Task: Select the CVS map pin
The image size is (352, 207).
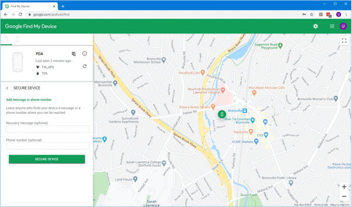Action: 266,135
